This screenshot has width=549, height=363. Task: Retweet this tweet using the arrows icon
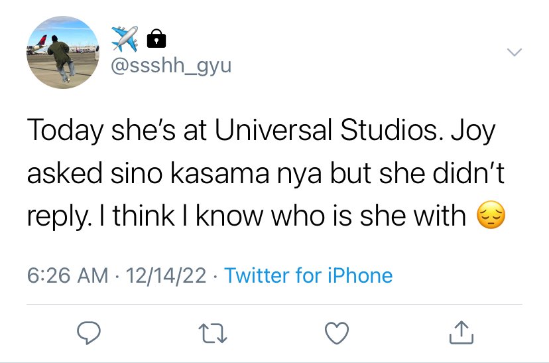213,332
